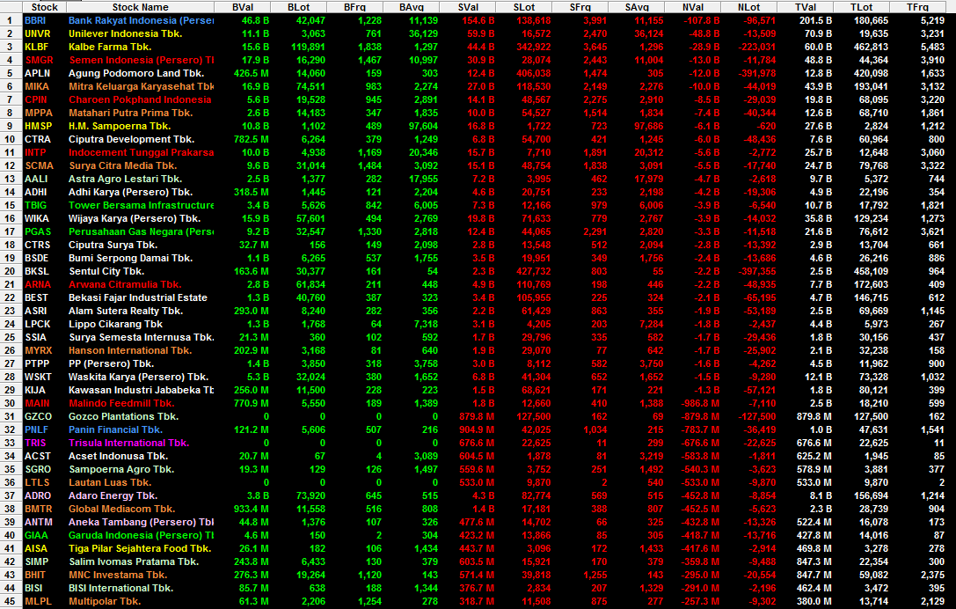Click the BAvg column header
Viewport: 956px width, 609px height.
[411, 7]
